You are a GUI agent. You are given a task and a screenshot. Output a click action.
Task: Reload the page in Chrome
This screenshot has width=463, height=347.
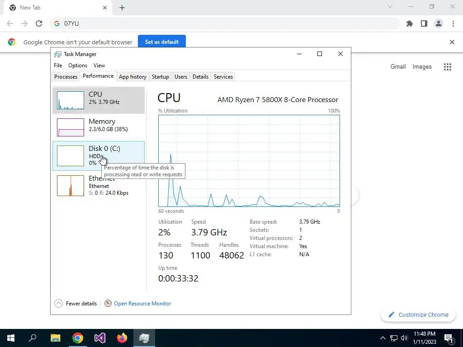pyautogui.click(x=39, y=23)
